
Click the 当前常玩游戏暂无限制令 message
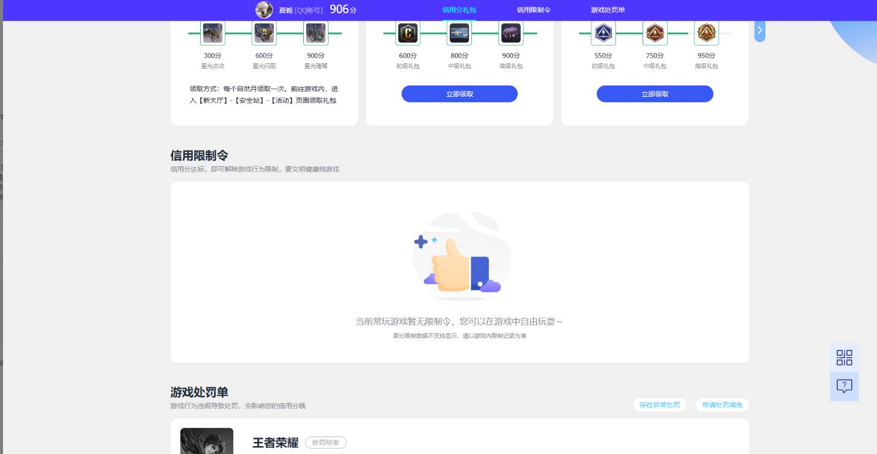pos(459,322)
